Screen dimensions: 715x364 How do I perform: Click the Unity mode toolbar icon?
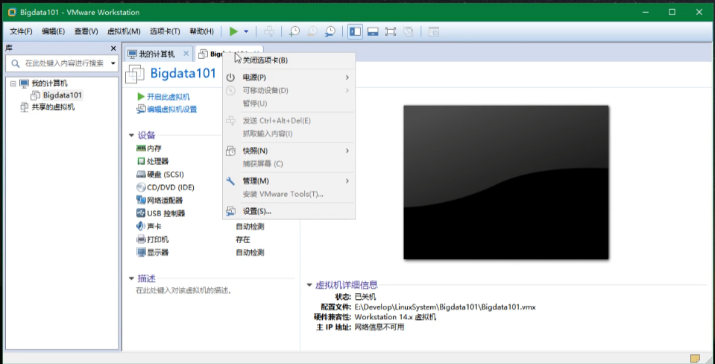pyautogui.click(x=408, y=31)
